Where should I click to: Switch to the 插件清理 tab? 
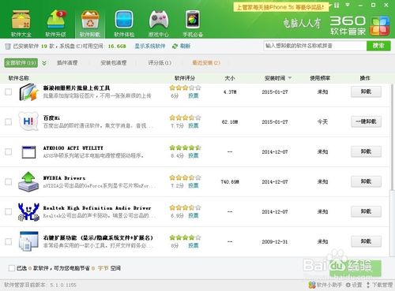point(67,63)
